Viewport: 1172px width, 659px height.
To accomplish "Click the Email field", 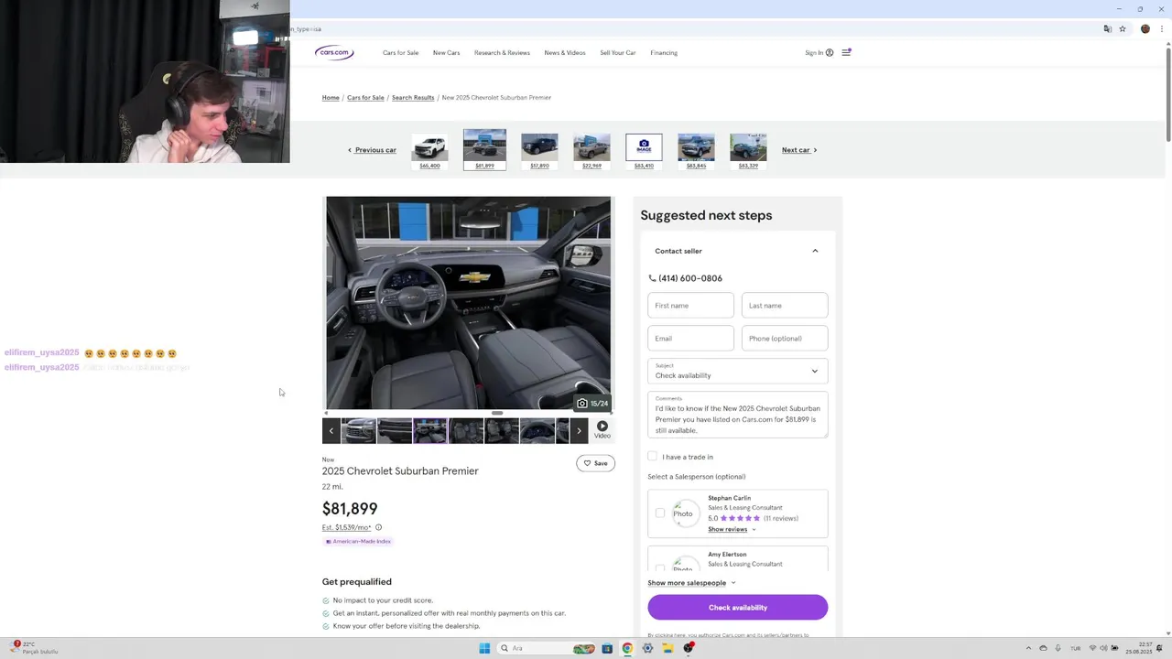I will [x=691, y=338].
